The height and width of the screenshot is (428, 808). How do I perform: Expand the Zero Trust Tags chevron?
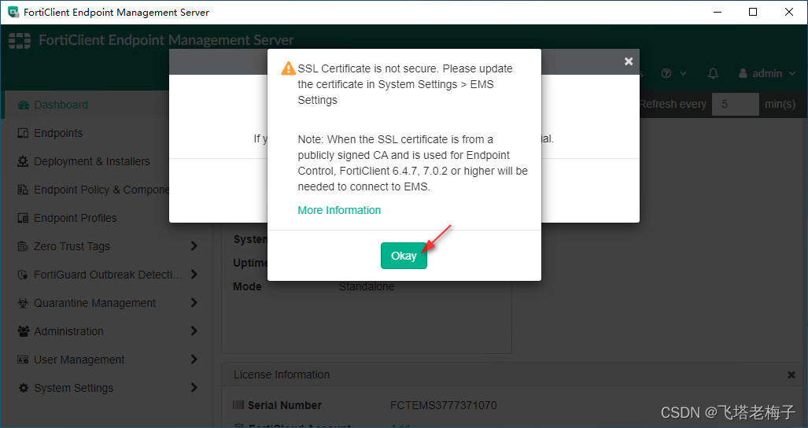pyautogui.click(x=194, y=246)
